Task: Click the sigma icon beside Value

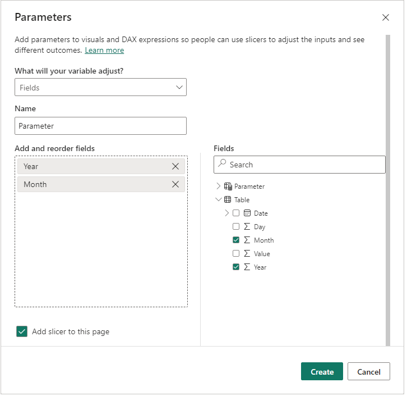Action: [x=248, y=254]
